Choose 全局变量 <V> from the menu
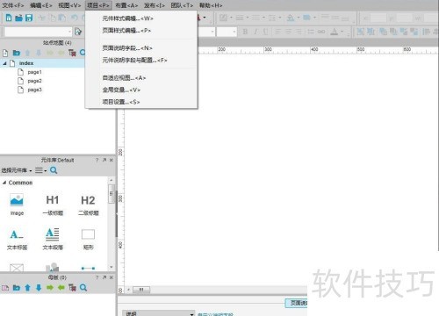 pyautogui.click(x=121, y=90)
